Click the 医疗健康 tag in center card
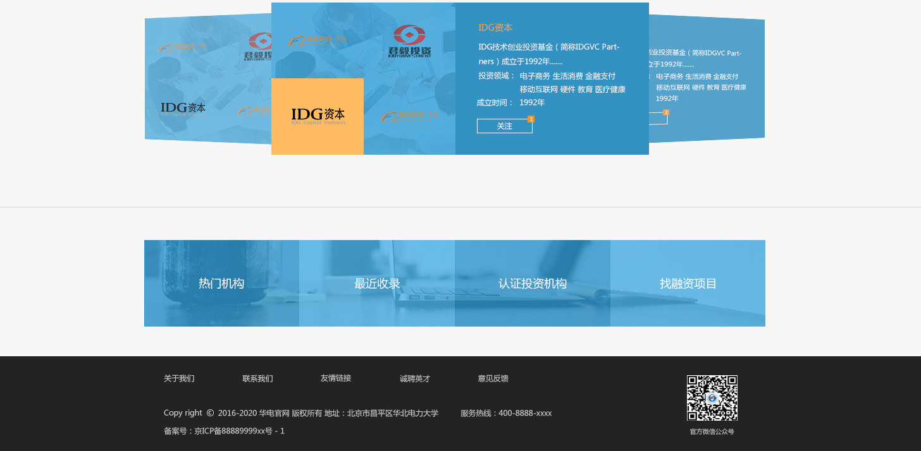This screenshot has height=451, width=921. [x=610, y=90]
